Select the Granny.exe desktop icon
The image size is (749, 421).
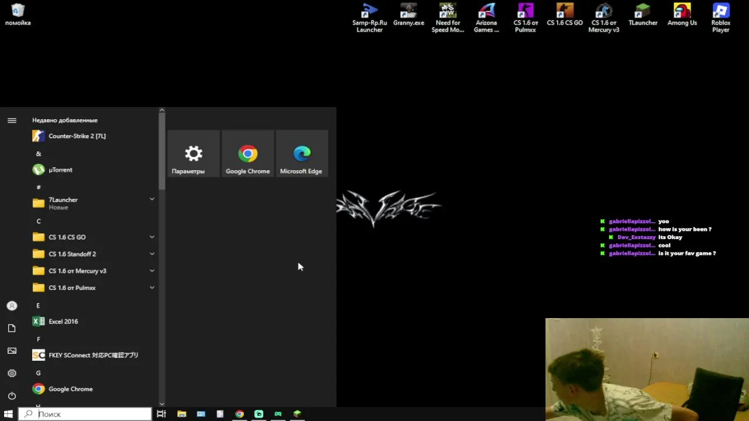pyautogui.click(x=408, y=15)
